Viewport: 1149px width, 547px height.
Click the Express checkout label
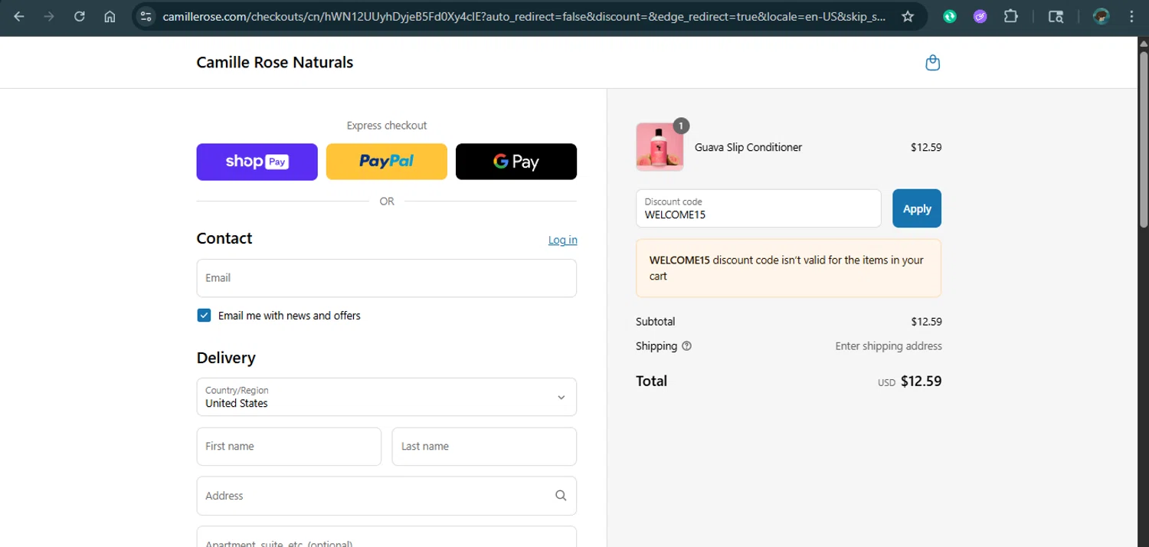click(386, 126)
